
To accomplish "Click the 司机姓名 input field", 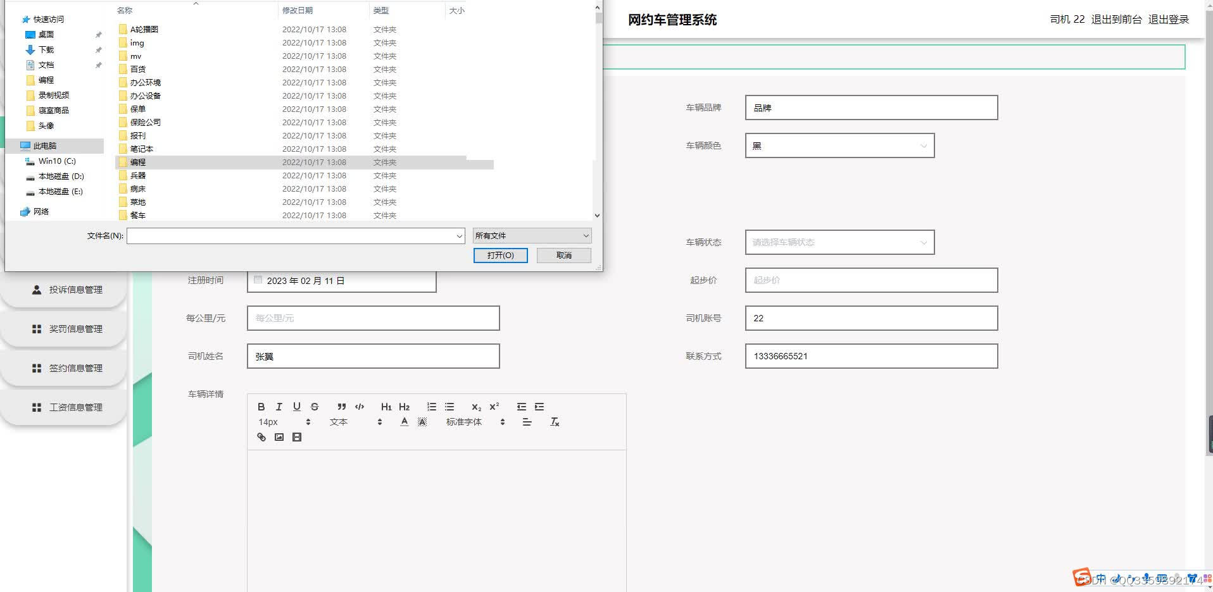I will (x=373, y=356).
